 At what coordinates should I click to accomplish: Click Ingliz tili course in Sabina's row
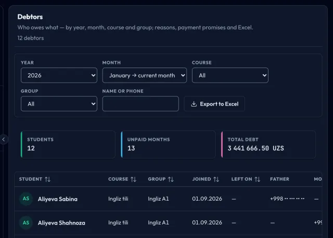click(x=118, y=199)
